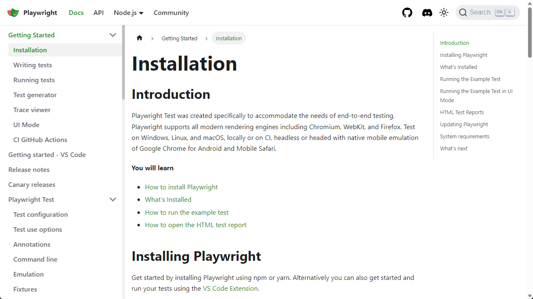Click the Playwright brand name
Image resolution: width=533 pixels, height=299 pixels.
[x=40, y=12]
